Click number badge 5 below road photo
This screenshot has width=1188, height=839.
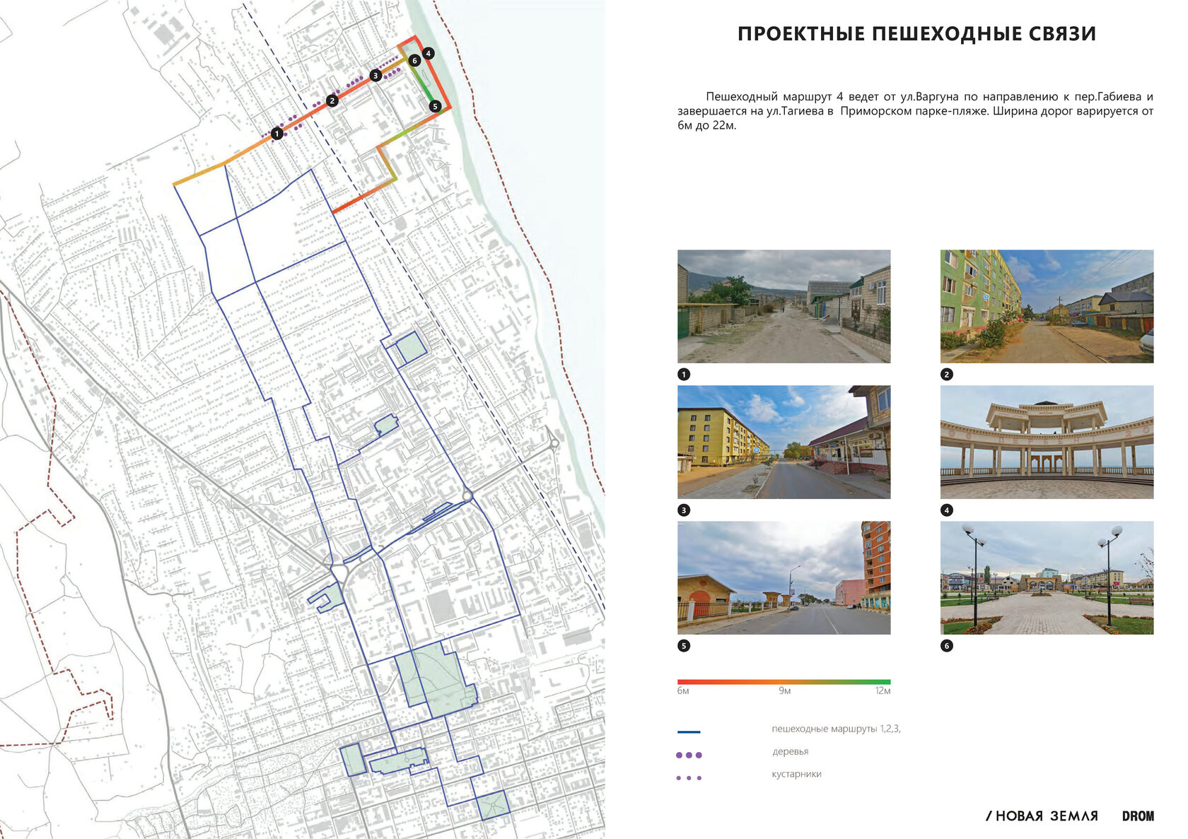click(684, 646)
